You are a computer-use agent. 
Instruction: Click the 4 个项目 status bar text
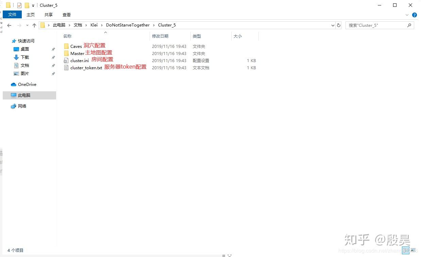click(15, 250)
